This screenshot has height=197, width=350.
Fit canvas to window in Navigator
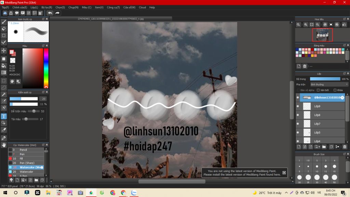tap(312, 25)
